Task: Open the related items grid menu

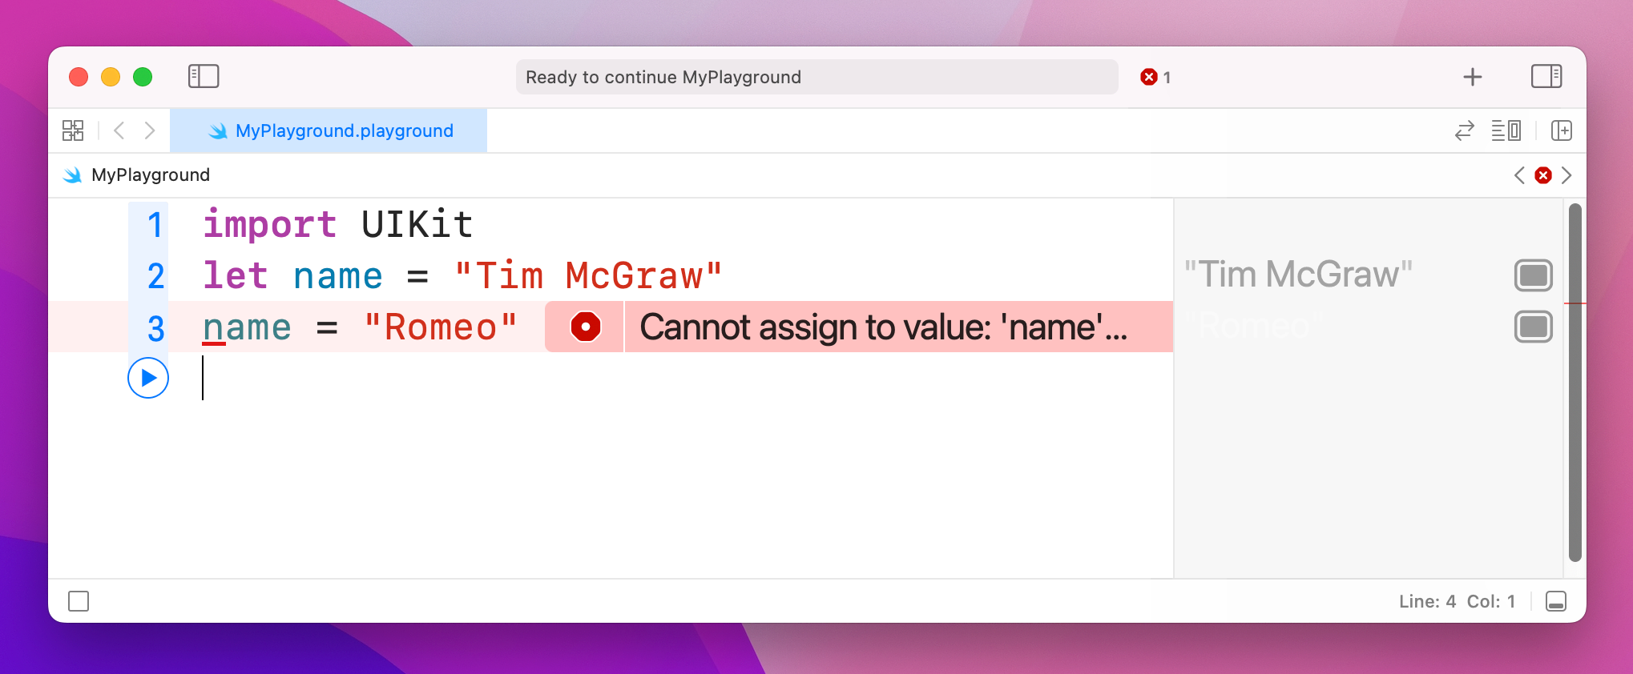Action: tap(73, 130)
